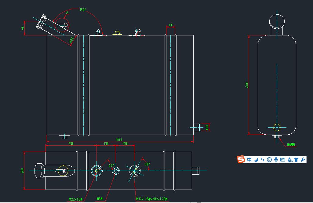Screen dimensions: 313x203
Task: Click the M12×1.25 thread annotation
Action: point(151,199)
